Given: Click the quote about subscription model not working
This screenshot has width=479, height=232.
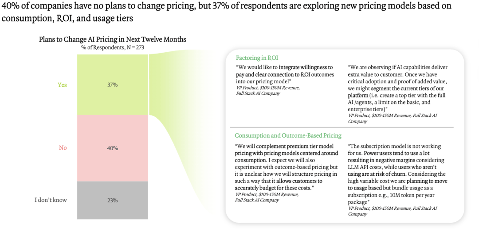Looking at the screenshot, I should pos(397,174).
